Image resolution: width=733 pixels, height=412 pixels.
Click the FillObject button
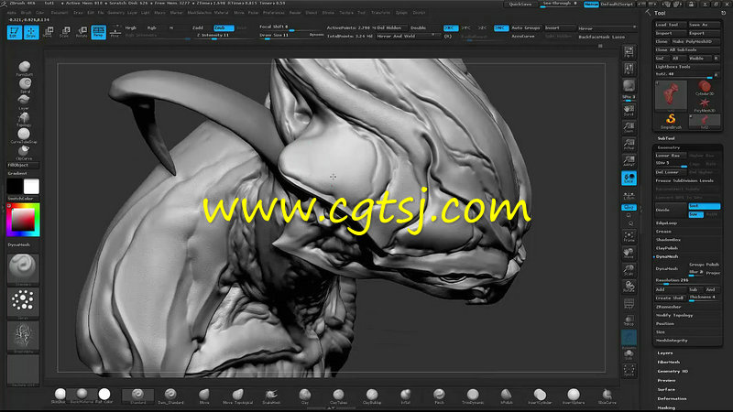[22, 165]
